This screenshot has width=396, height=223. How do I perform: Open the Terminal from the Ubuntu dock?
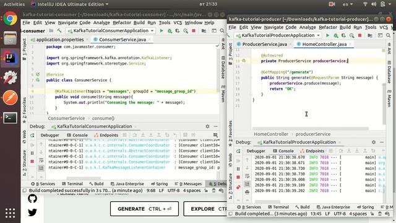pos(10,118)
